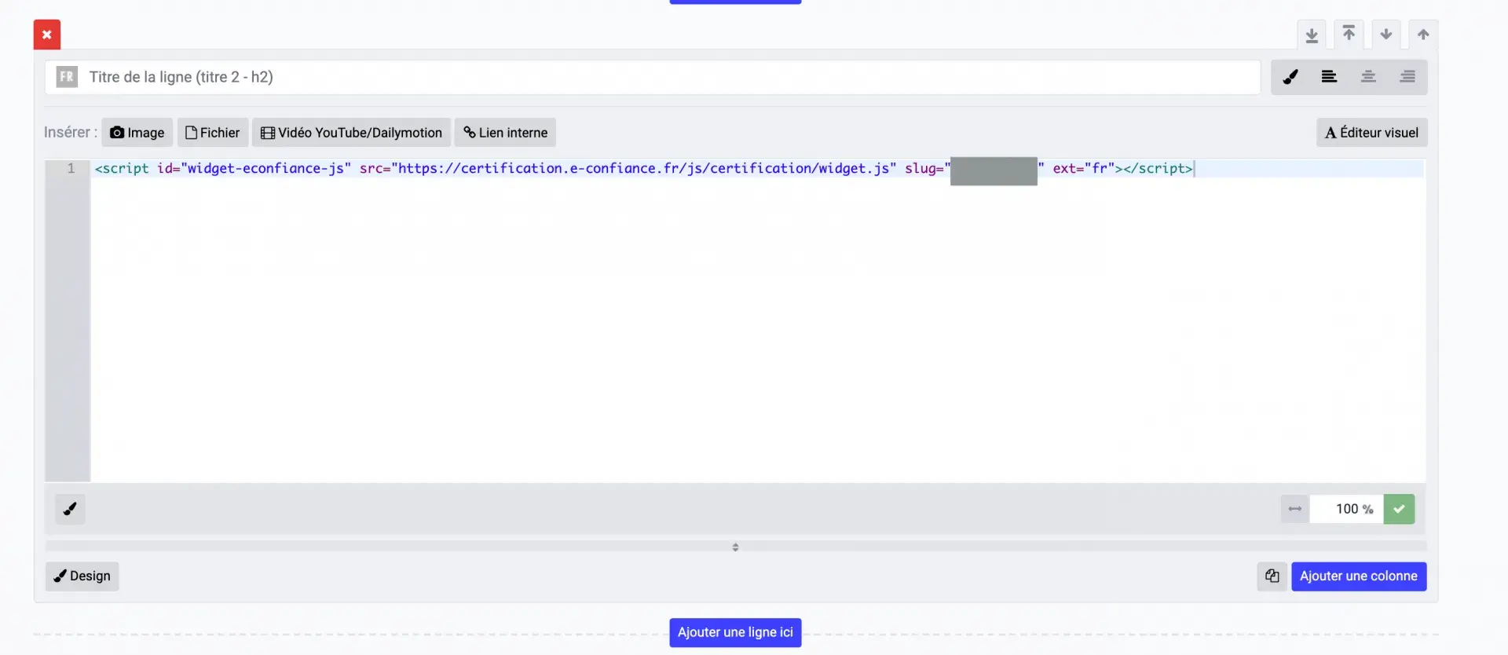Image resolution: width=1508 pixels, height=655 pixels.
Task: Center the row title
Action: pyautogui.click(x=1368, y=77)
